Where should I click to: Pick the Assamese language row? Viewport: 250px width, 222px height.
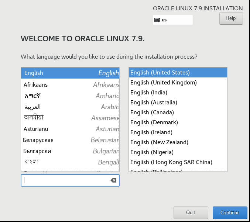(x=70, y=118)
